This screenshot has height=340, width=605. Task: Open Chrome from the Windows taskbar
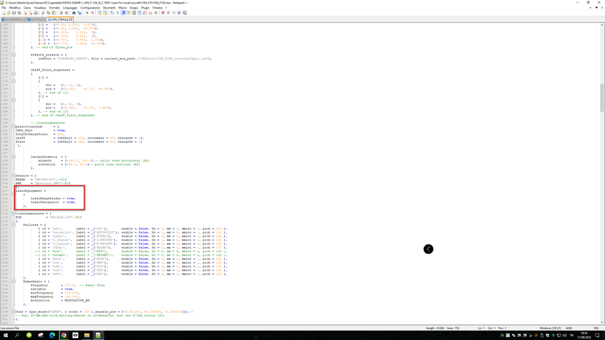64,335
